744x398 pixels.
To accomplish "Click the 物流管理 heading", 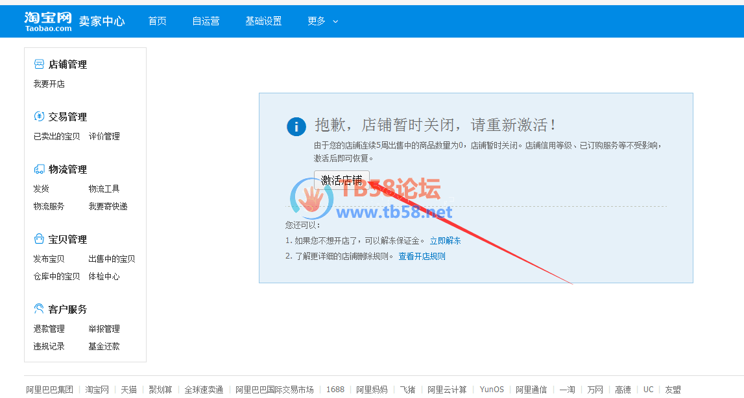I will click(67, 169).
